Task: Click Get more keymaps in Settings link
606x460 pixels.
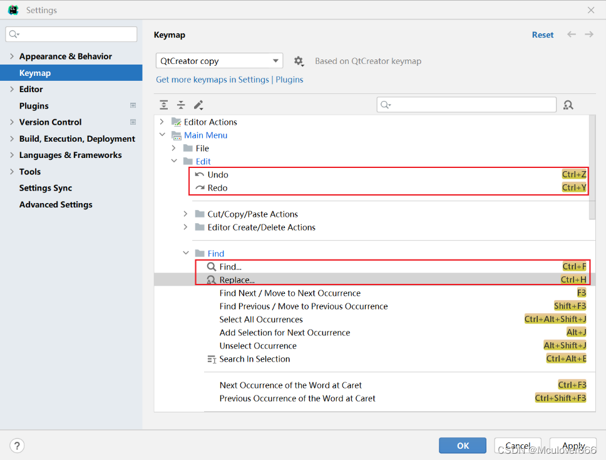Action: point(212,80)
